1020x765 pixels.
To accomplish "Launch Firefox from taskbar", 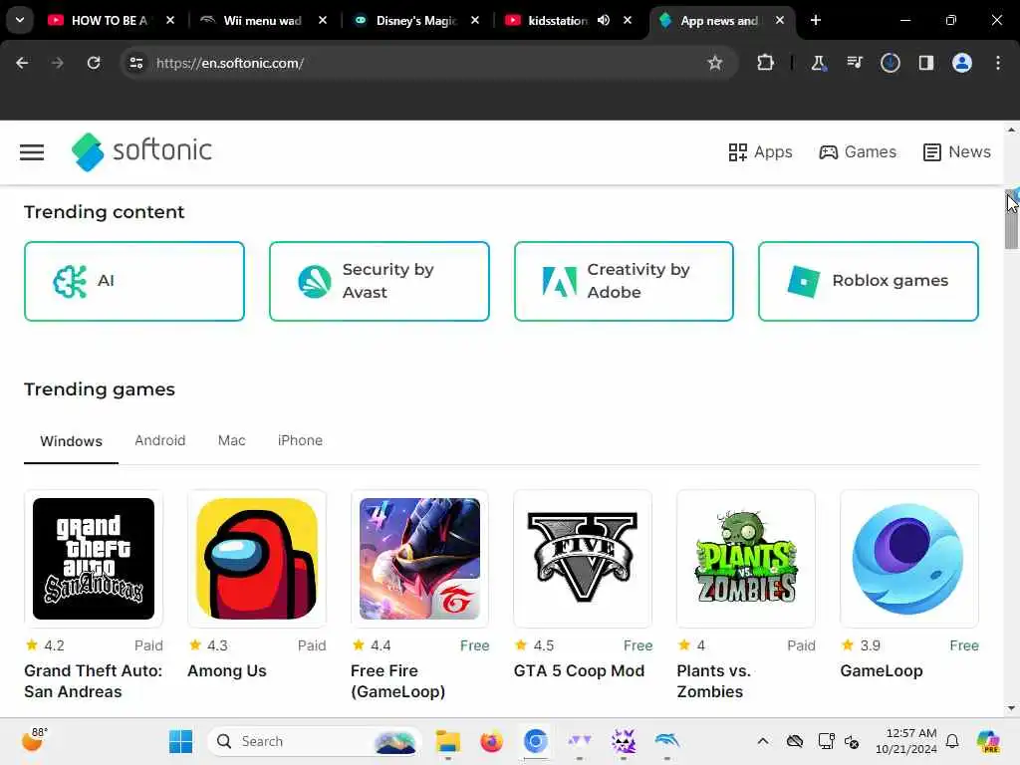I will click(x=492, y=741).
